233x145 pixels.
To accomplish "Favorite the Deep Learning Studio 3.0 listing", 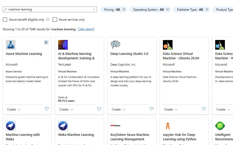I will (152, 109).
